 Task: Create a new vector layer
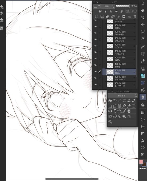[102, 17]
